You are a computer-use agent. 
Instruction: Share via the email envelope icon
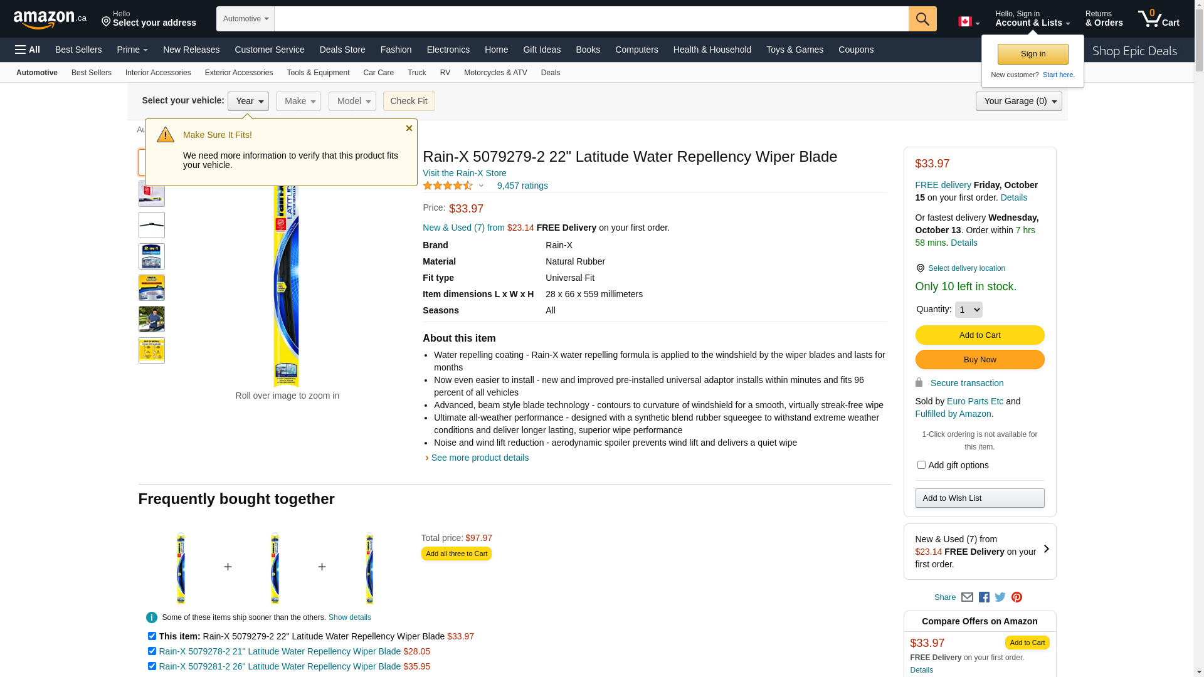967,597
